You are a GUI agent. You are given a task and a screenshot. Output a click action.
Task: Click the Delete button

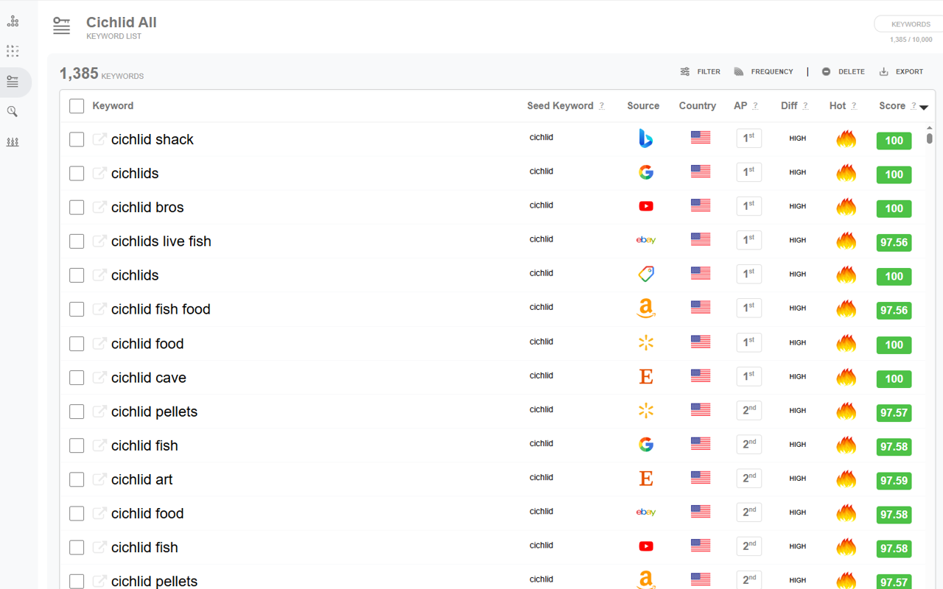coord(843,71)
